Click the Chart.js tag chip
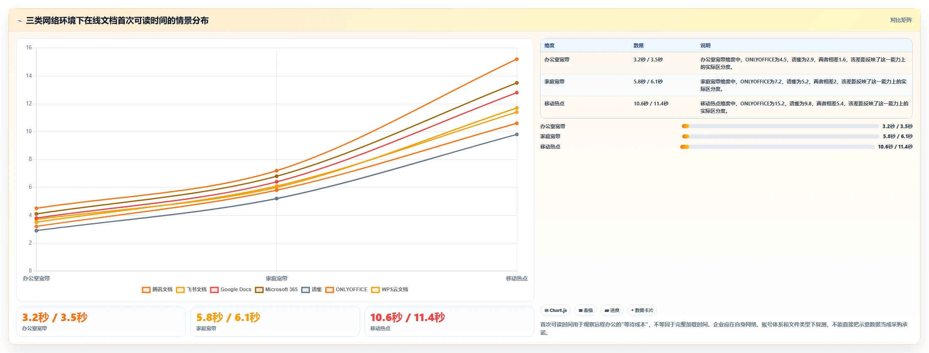The height and width of the screenshot is (353, 929). 555,310
